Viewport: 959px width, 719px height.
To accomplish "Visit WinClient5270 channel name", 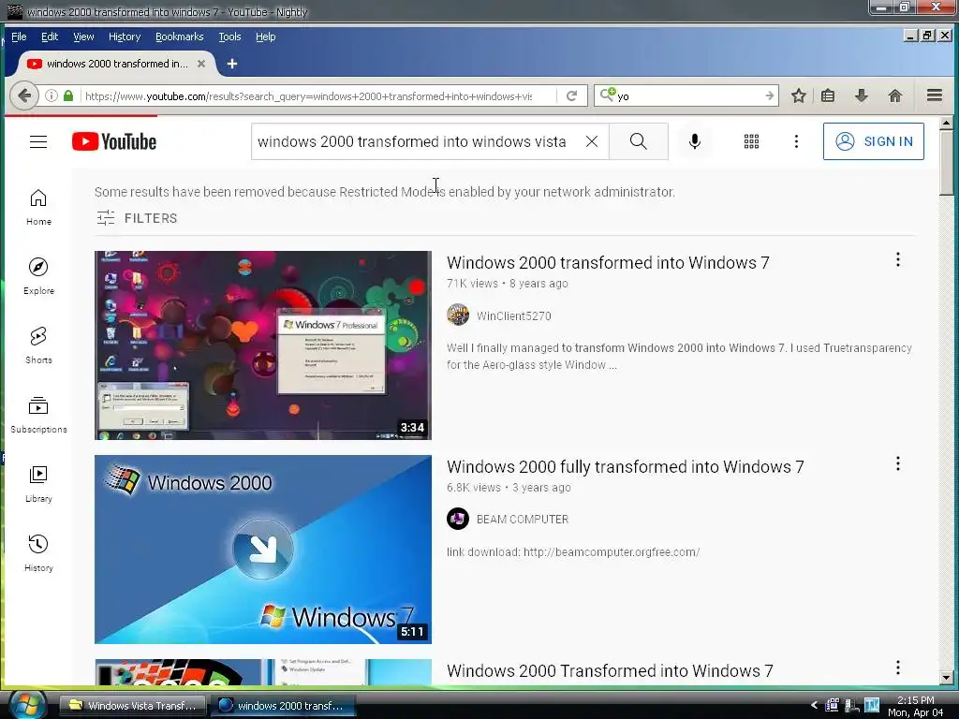I will (x=514, y=316).
